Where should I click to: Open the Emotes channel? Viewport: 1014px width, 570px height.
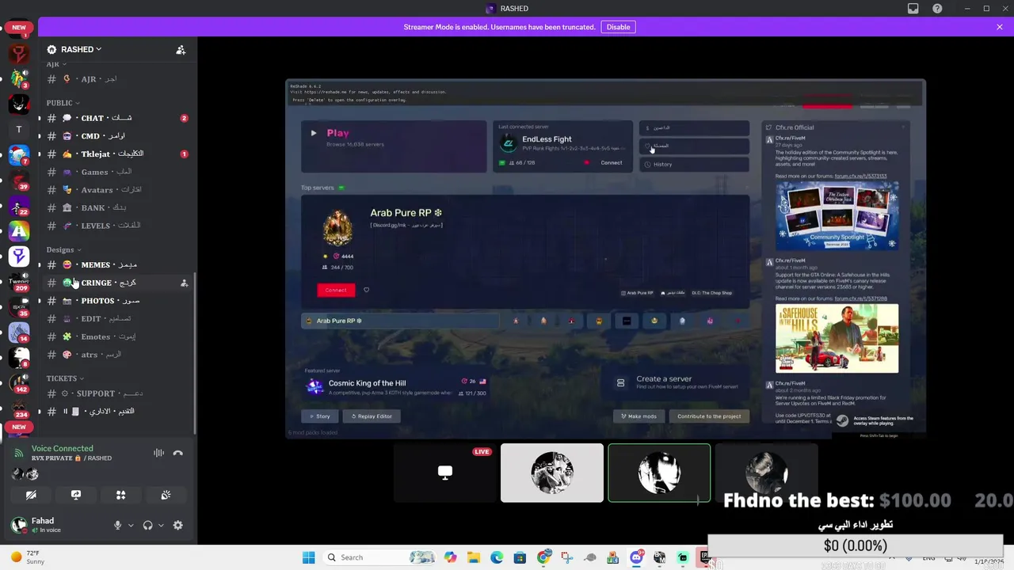[x=116, y=336]
